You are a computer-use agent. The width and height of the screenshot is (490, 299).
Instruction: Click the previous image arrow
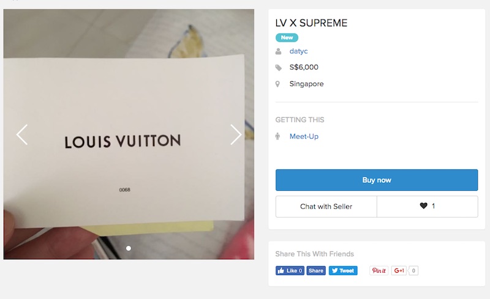(22, 135)
